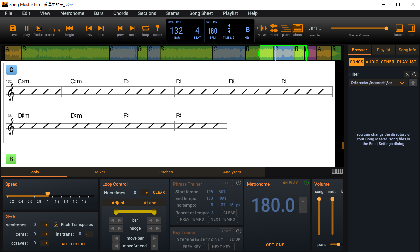Open metronome OPTIONS...
The image size is (420, 252).
[277, 245]
